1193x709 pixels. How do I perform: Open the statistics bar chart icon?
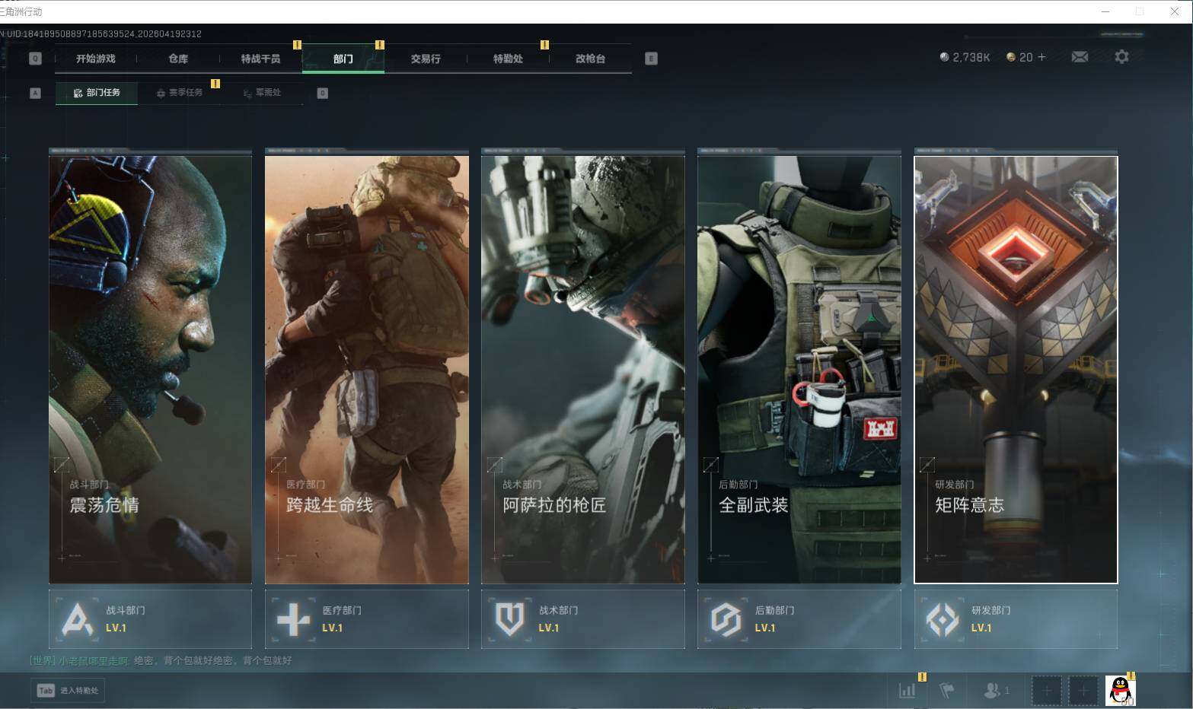(x=908, y=690)
